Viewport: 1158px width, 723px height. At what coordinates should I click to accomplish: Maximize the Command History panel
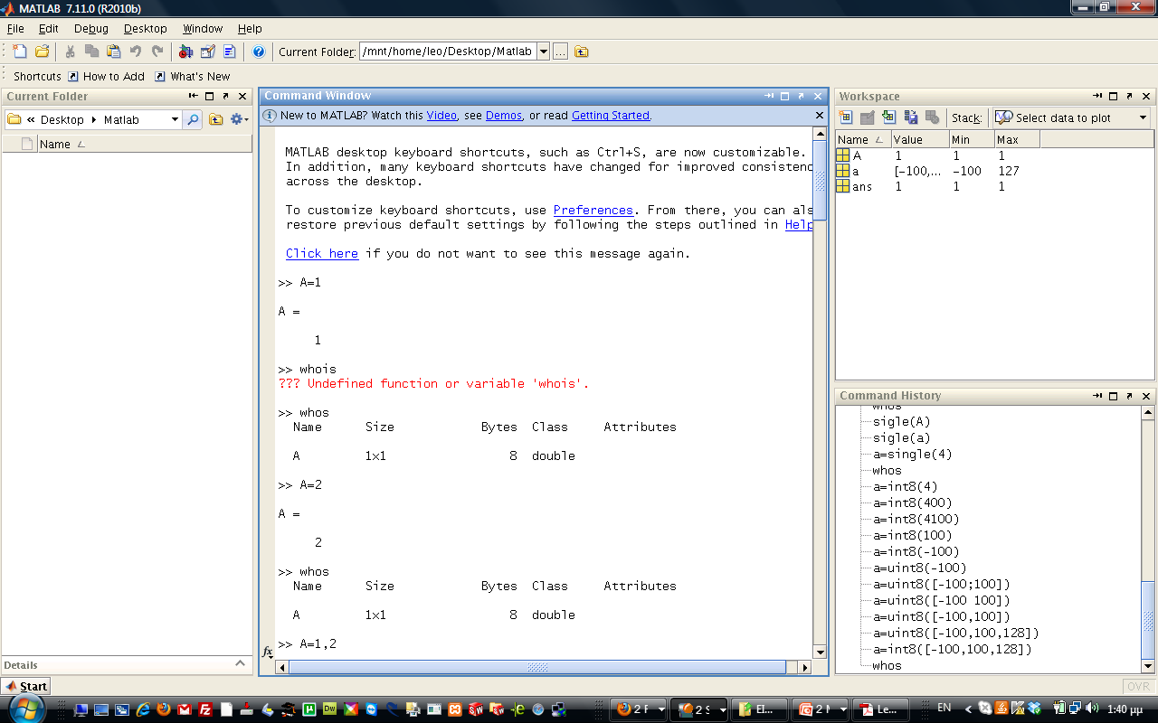click(1114, 396)
